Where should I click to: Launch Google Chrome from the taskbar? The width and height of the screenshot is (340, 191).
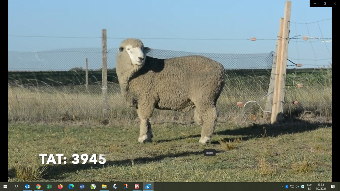pyautogui.click(x=38, y=187)
